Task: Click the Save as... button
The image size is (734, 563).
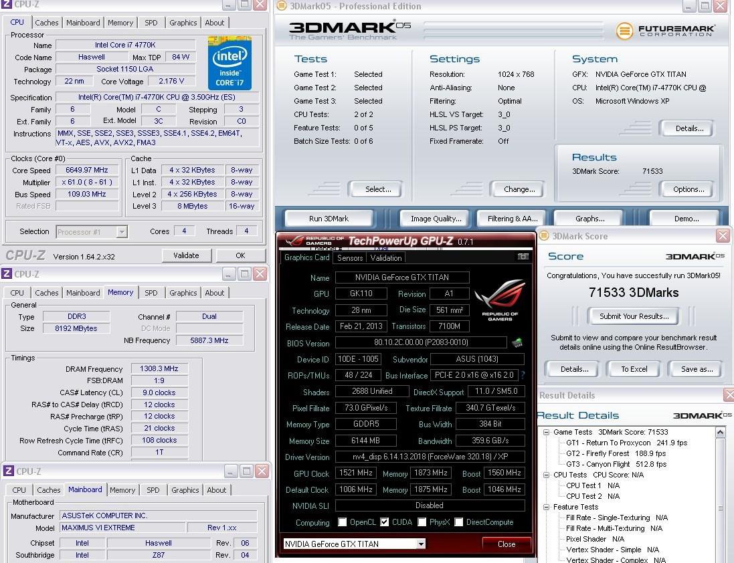Action: [x=697, y=369]
